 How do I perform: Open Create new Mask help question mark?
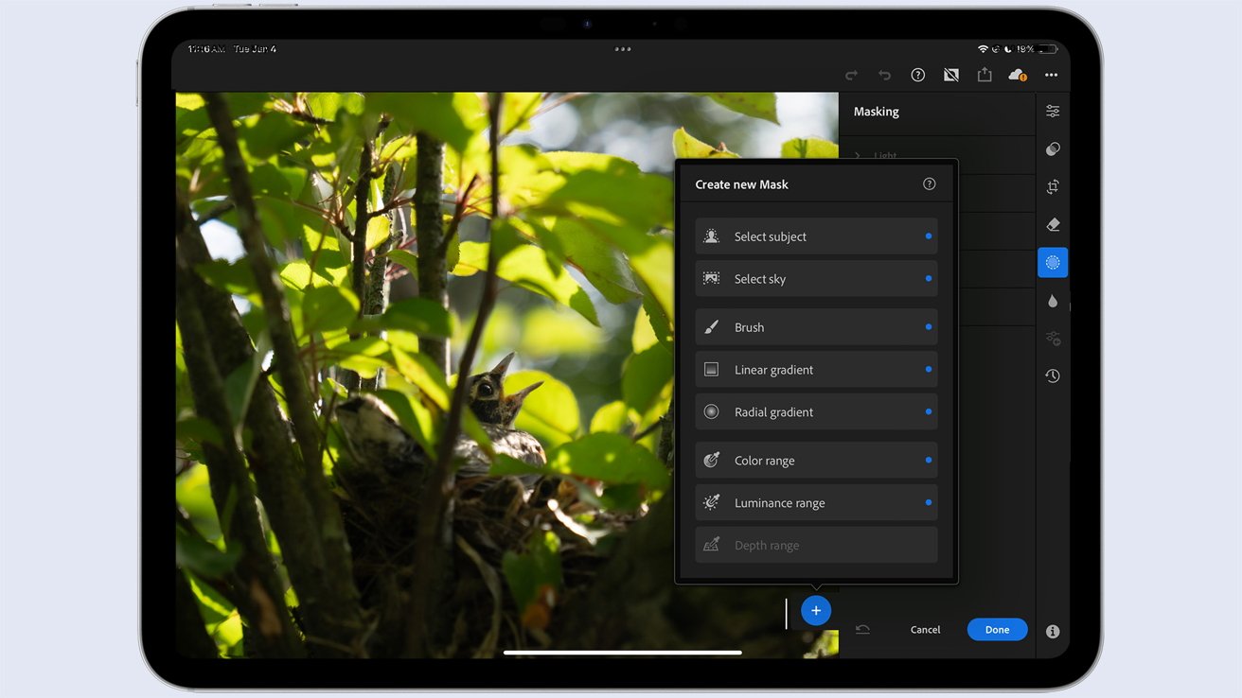pyautogui.click(x=929, y=183)
